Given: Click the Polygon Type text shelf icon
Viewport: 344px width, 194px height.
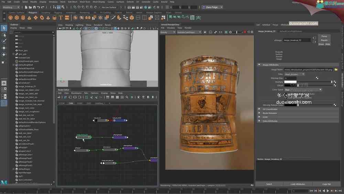Looking at the screenshot, I should [61, 18].
